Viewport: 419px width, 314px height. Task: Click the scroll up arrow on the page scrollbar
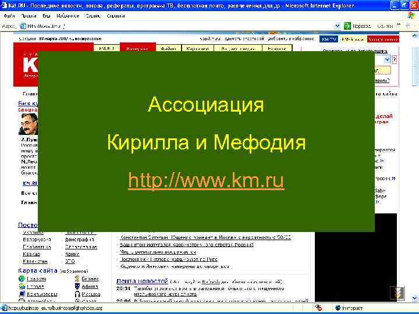[414, 35]
